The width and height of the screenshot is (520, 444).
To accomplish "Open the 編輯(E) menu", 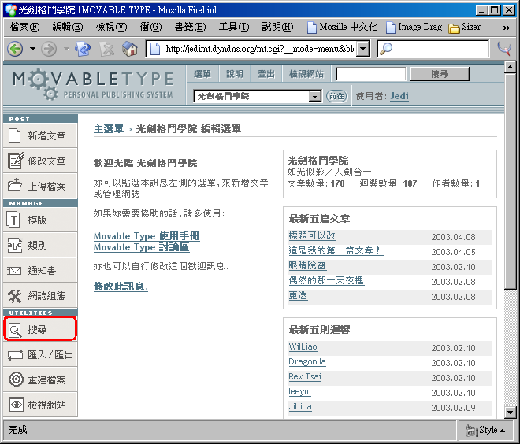I will pyautogui.click(x=68, y=27).
